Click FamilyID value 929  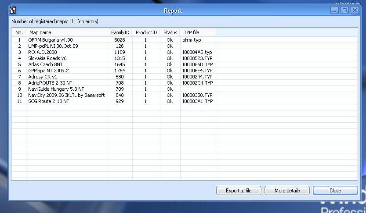coord(120,101)
